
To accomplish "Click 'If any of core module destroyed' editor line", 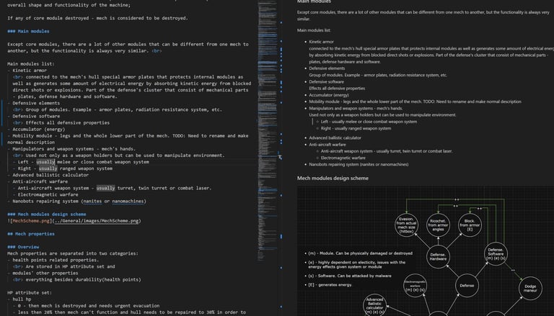I will (97, 18).
